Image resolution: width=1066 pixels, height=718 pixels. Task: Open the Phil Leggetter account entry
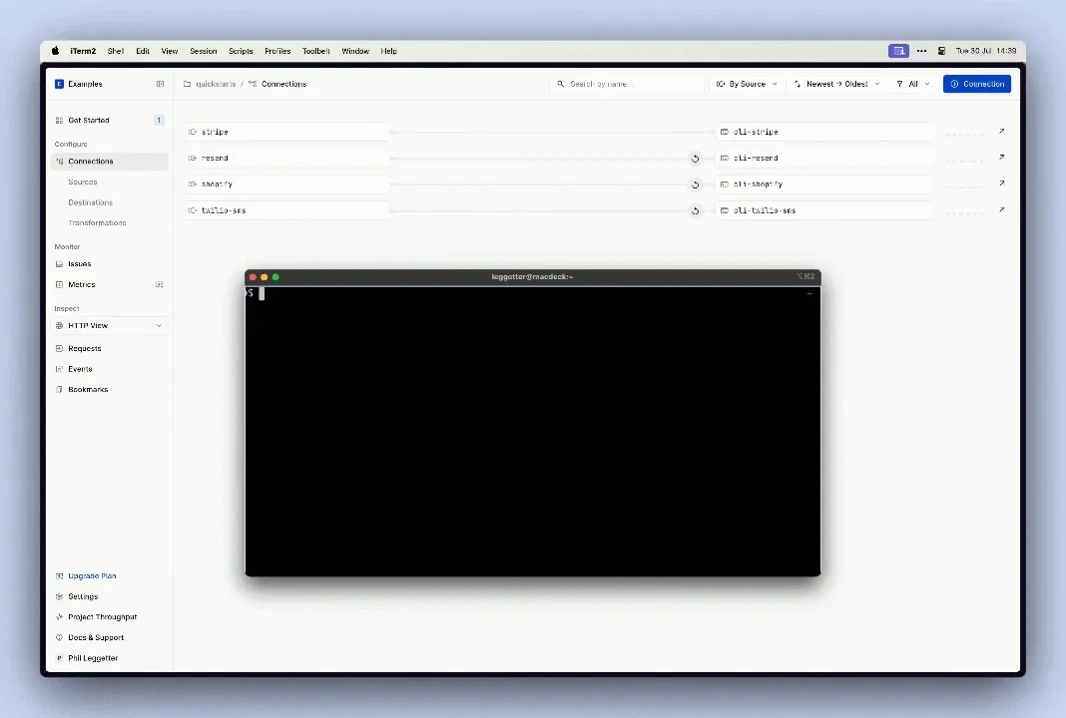click(x=93, y=658)
